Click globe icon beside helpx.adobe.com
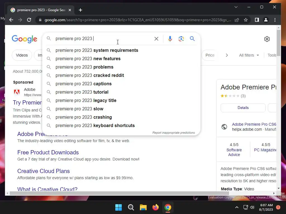This screenshot has height=214, width=286. 224,127
